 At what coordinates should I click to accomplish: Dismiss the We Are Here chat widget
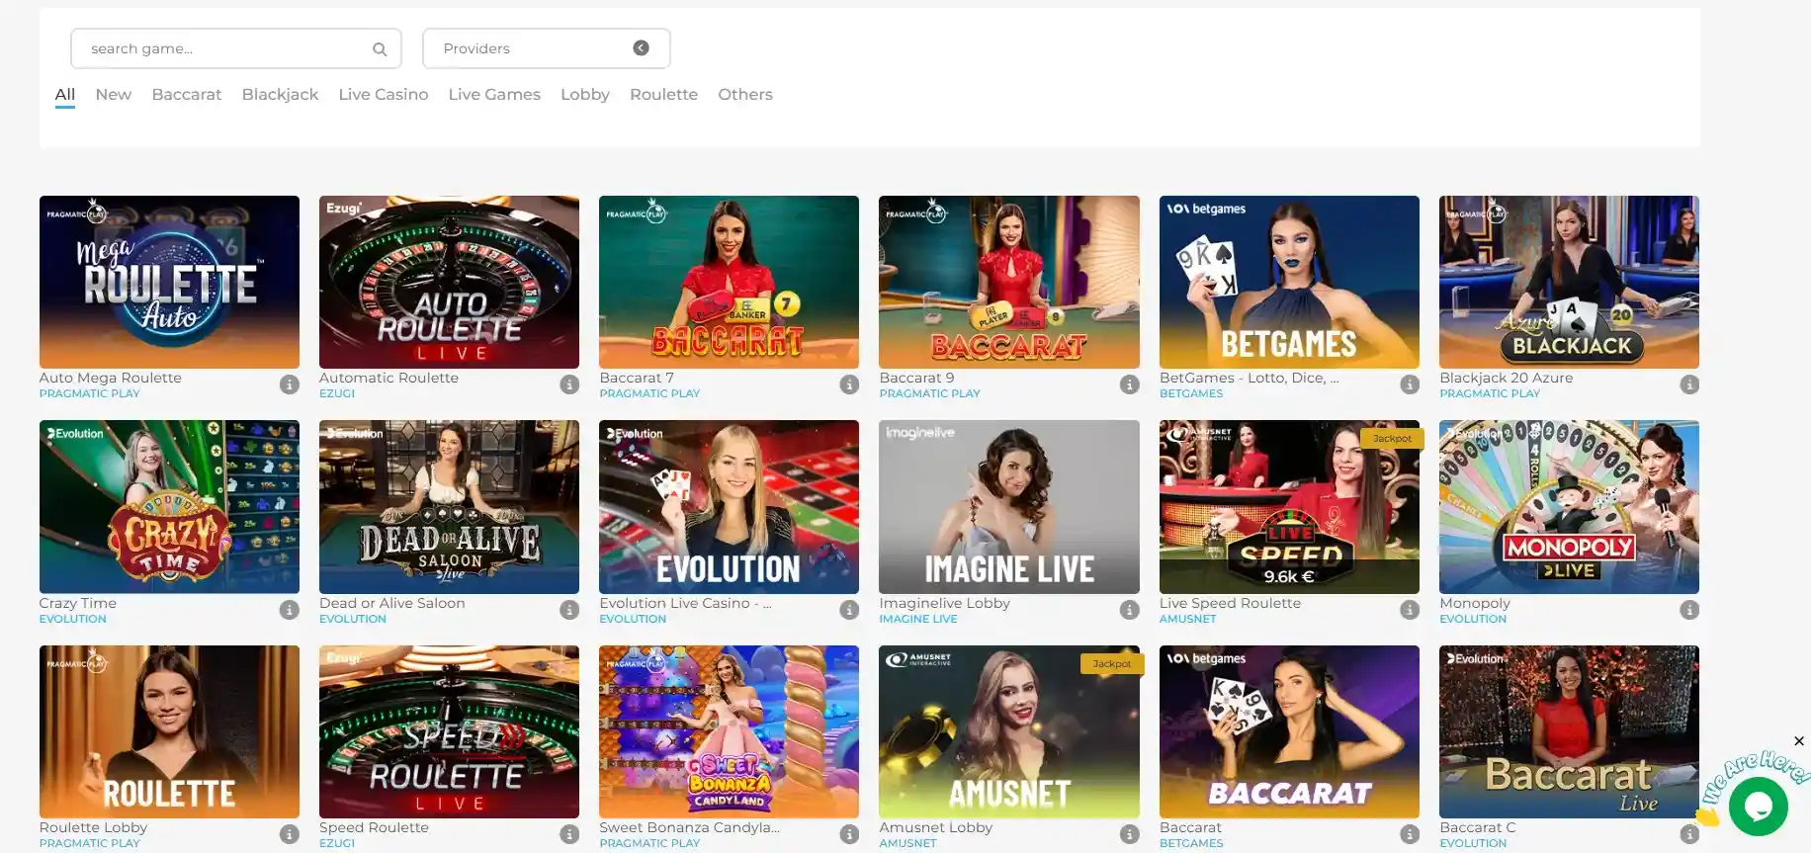[x=1799, y=741]
